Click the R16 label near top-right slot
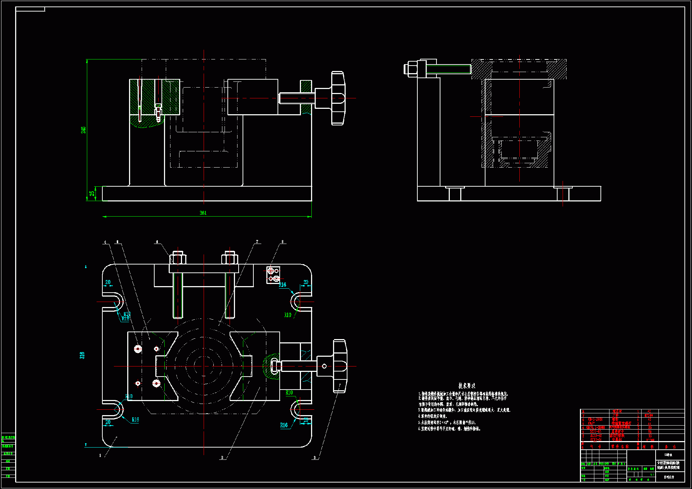Screen dimensions: 692x489 (283, 285)
